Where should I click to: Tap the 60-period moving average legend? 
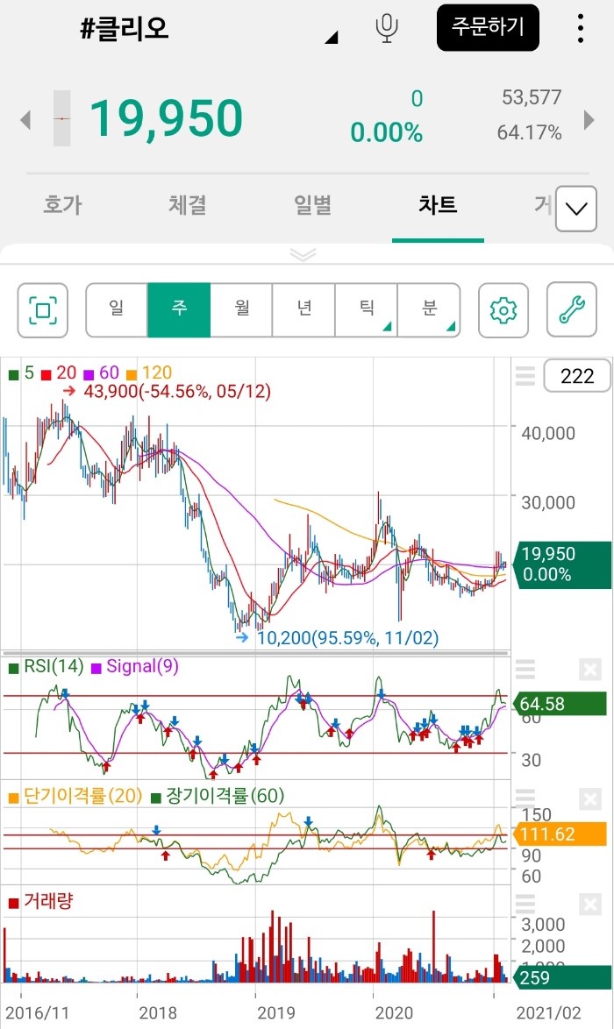pyautogui.click(x=101, y=373)
